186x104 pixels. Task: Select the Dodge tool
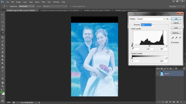pos(3,64)
